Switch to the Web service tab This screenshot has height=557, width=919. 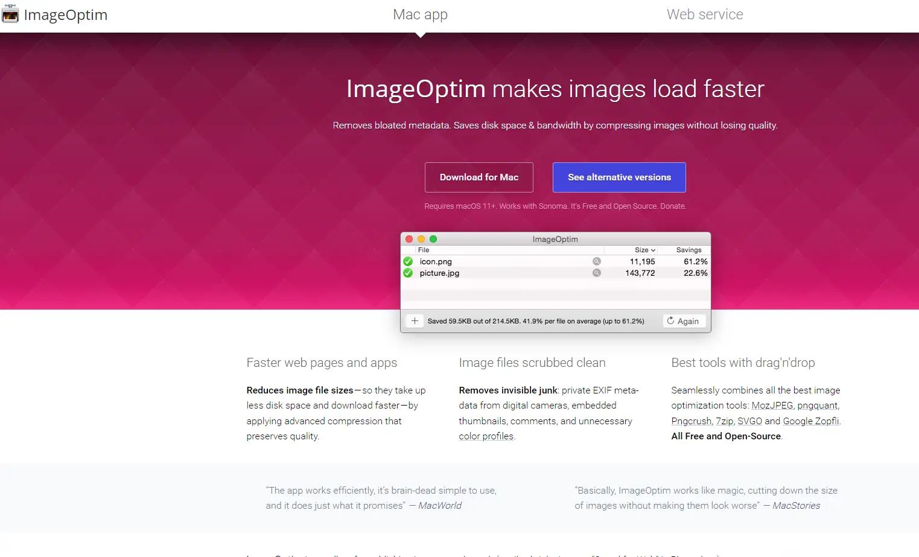tap(705, 14)
